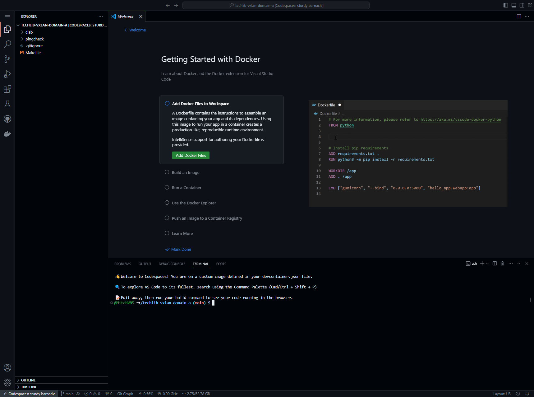Toggle the primary side bar layout icon
The height and width of the screenshot is (397, 534).
[506, 5]
